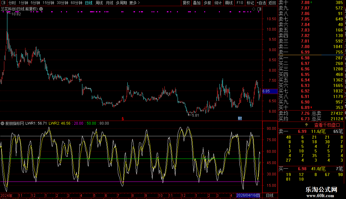Image resolution: width=346 pixels, height=199 pixels.
Task: Click 41.0/笔 in the buy queue header
Action: tap(318, 169)
